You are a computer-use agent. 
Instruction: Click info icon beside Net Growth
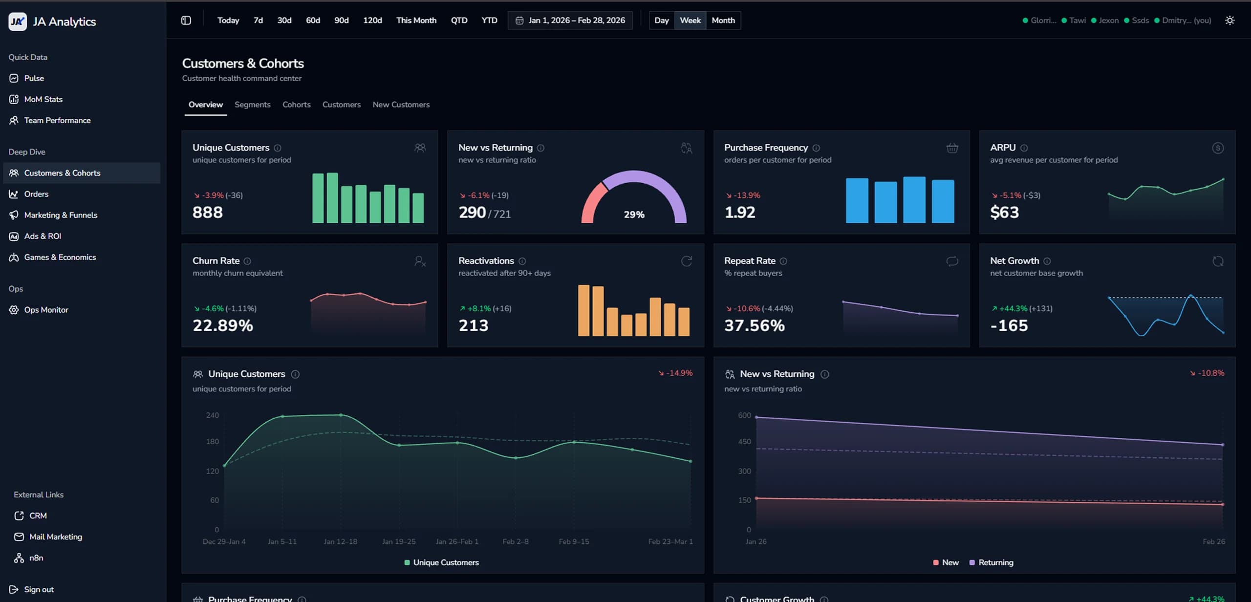[x=1047, y=261]
